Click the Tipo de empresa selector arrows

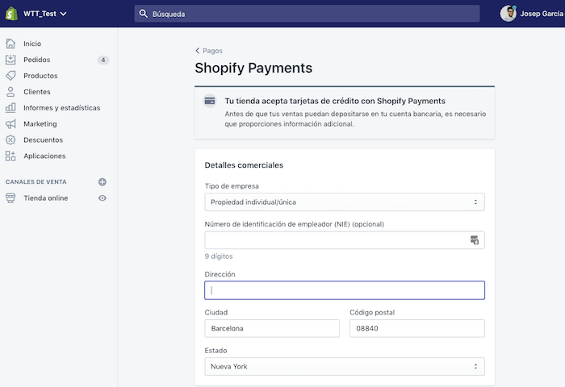[475, 202]
